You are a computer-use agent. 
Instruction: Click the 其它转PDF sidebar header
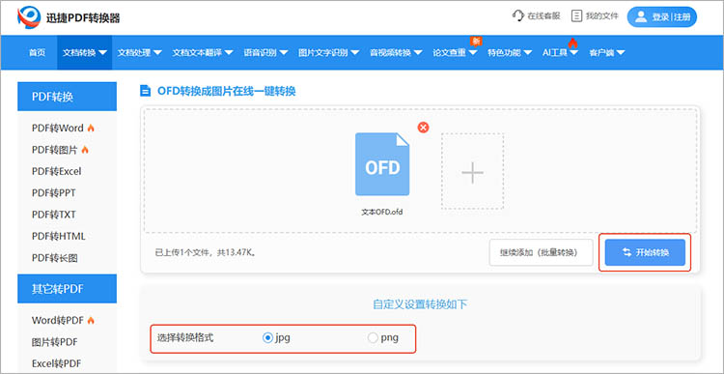coord(67,289)
